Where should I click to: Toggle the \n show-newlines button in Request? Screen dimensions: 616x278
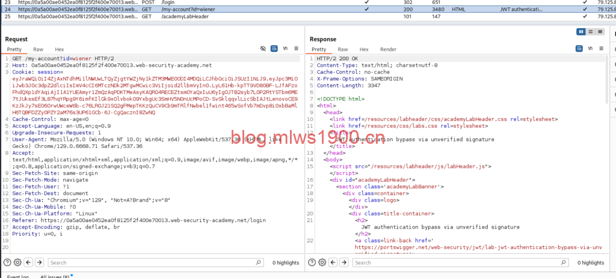pyautogui.click(x=285, y=48)
